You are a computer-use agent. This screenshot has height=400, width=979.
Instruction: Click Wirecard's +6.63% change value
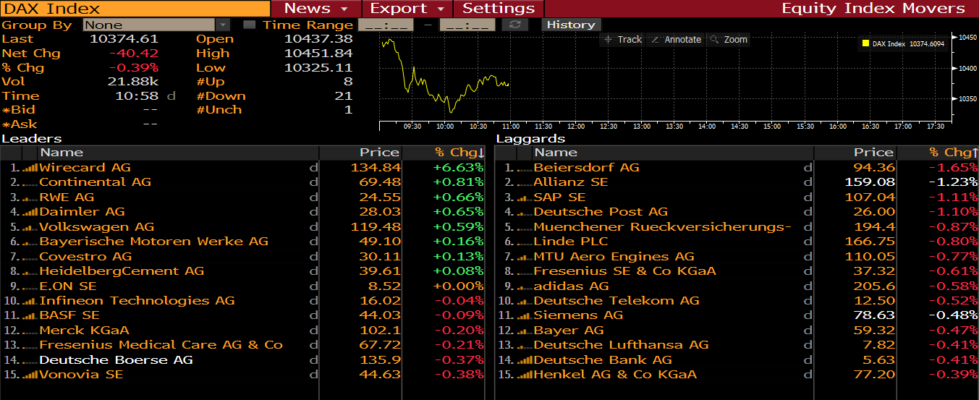(x=458, y=168)
